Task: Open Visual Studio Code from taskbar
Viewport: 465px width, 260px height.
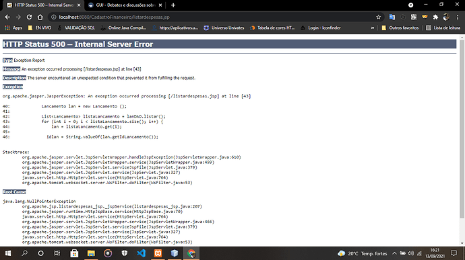Action: coord(141,253)
